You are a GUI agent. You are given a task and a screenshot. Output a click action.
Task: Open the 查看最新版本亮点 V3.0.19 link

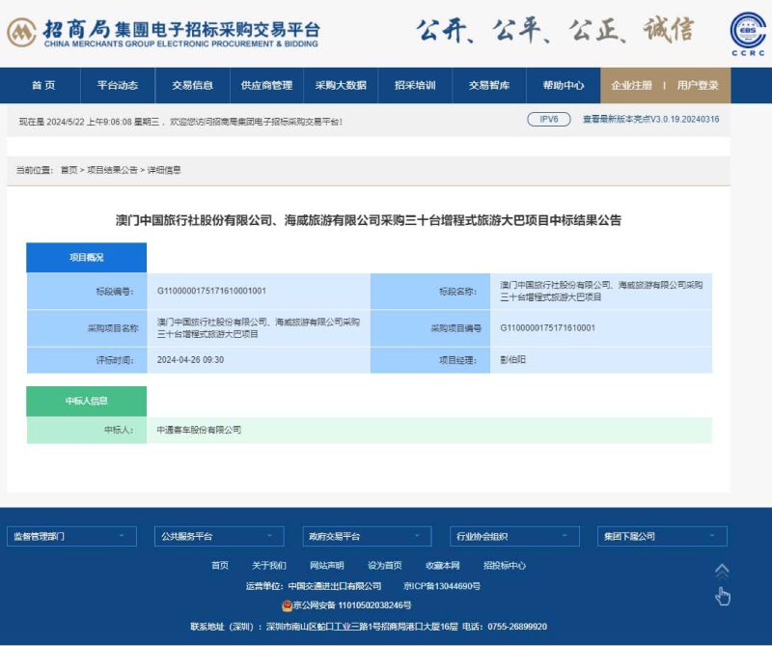tap(650, 119)
